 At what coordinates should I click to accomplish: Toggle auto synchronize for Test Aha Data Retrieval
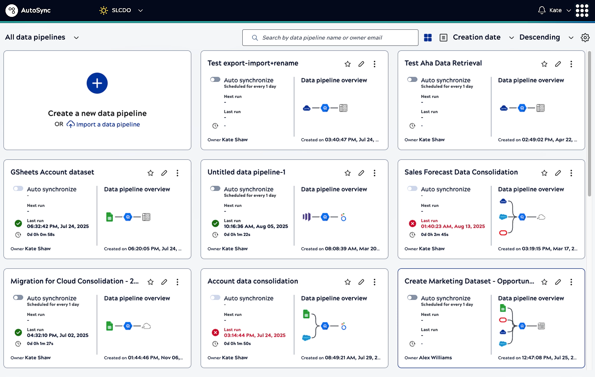(412, 80)
